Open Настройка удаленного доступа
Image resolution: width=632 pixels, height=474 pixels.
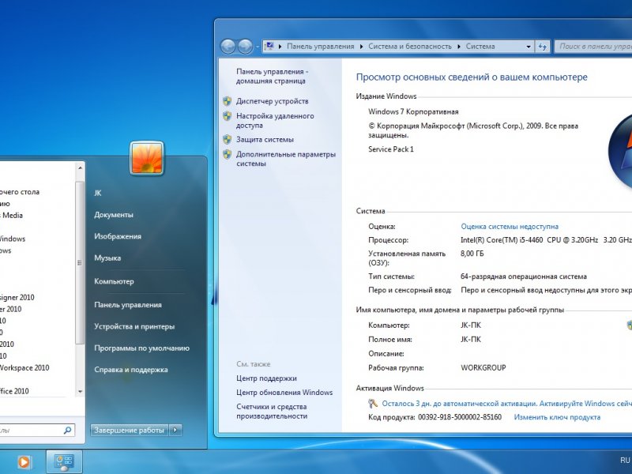click(x=275, y=121)
